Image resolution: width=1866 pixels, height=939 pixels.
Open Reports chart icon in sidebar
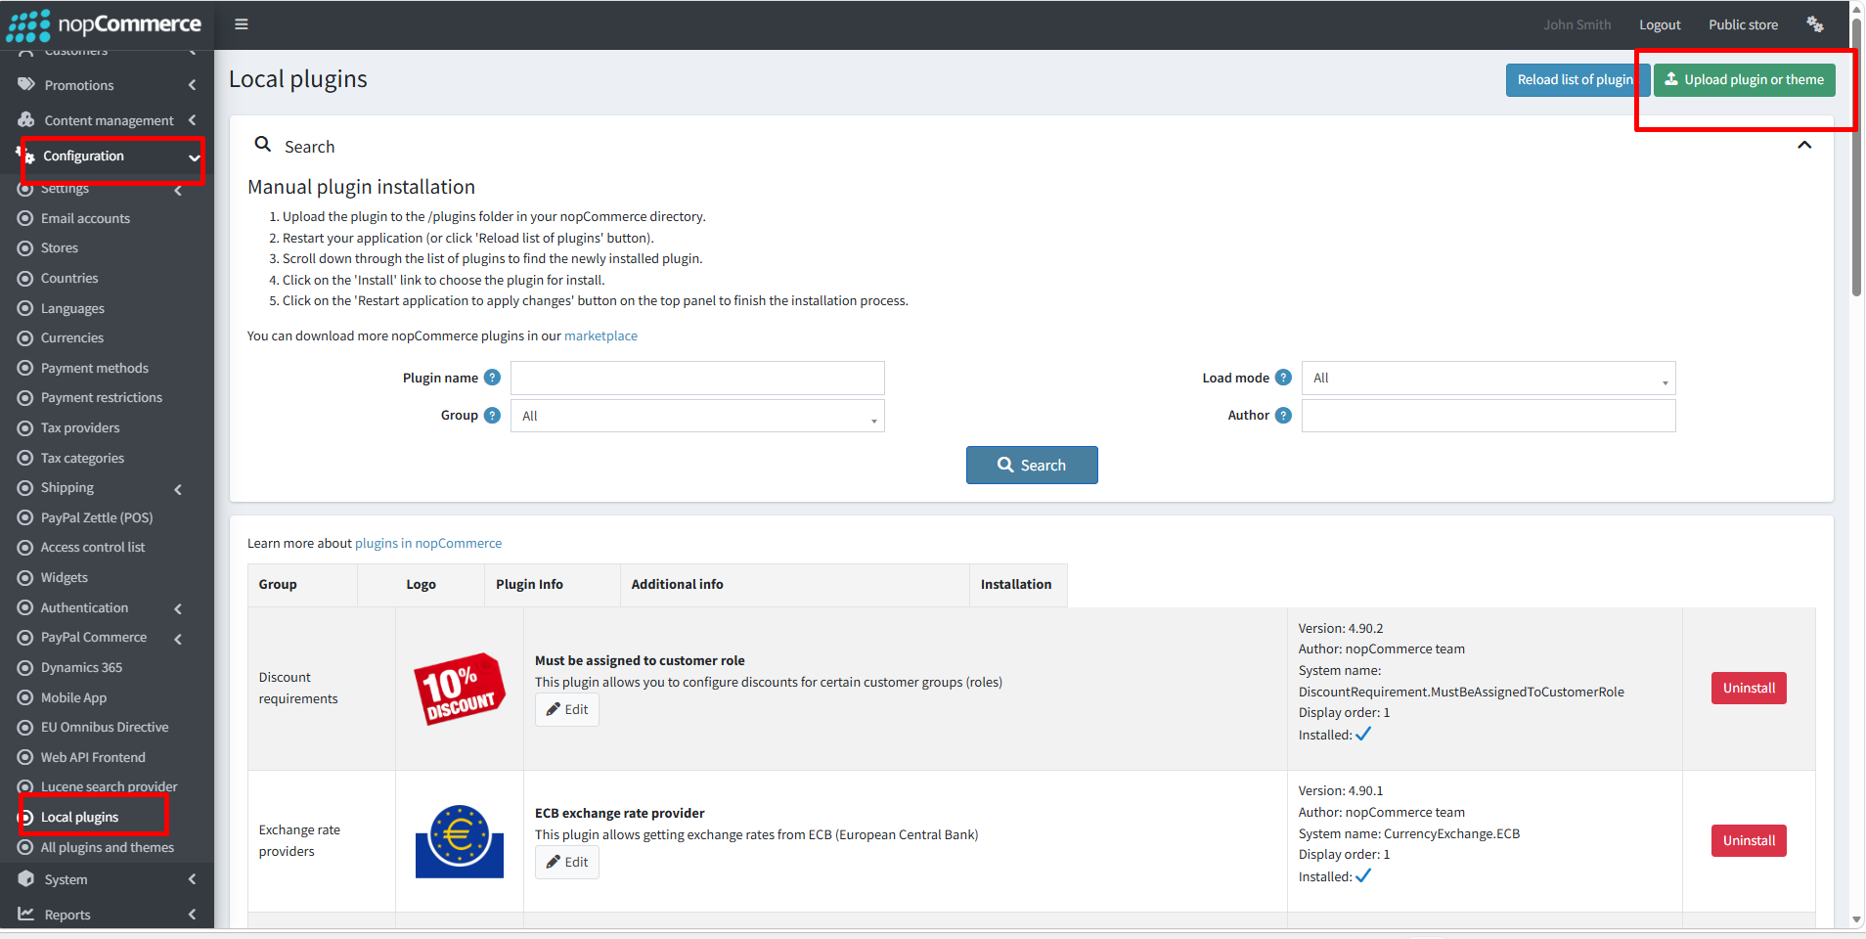coord(26,915)
